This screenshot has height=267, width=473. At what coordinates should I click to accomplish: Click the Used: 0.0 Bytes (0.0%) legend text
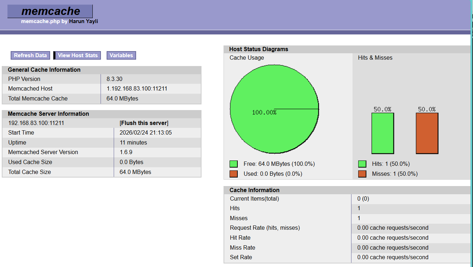[273, 174]
